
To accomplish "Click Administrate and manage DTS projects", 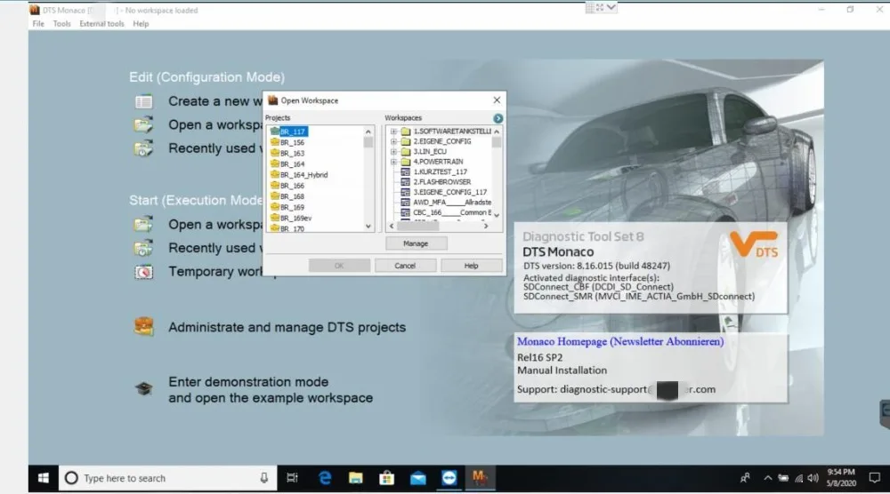I will [287, 328].
